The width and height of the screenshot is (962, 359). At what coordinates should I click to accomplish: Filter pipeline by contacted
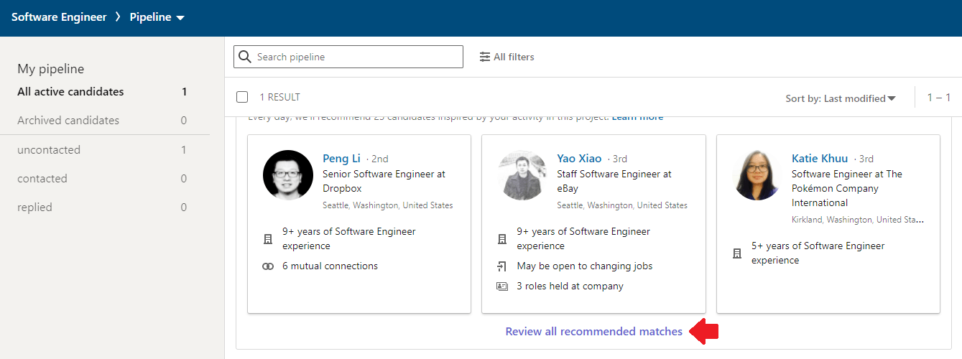click(102, 179)
